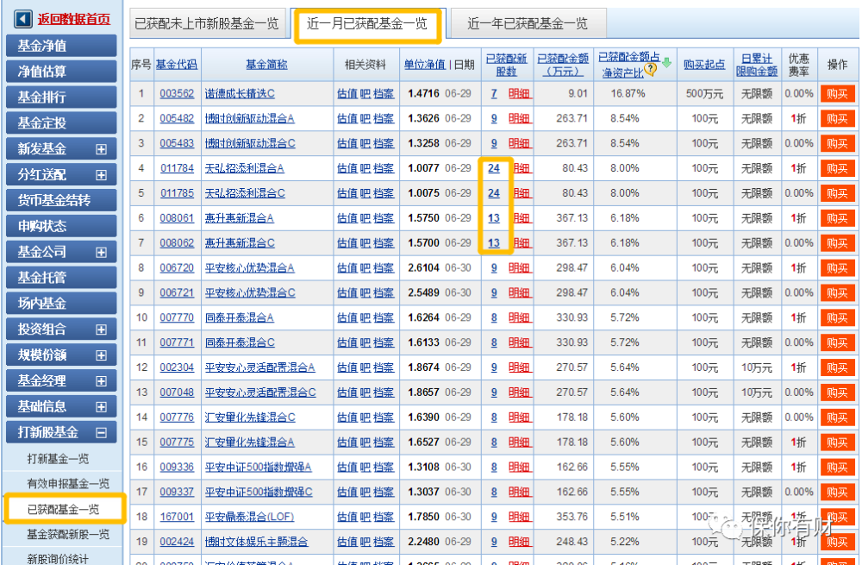Click the back arrow icon beside 返回数据首页
Viewport: 862px width, 565px height.
pos(23,19)
